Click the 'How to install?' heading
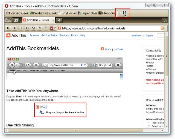Image resolution: width=175 pixels, height=139 pixels. coord(154,100)
